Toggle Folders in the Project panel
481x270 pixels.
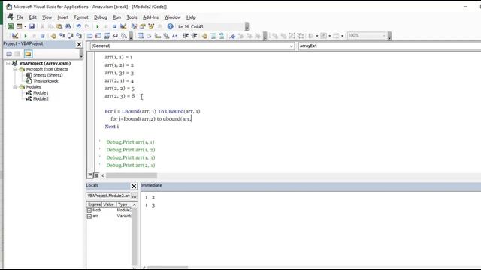coord(28,54)
